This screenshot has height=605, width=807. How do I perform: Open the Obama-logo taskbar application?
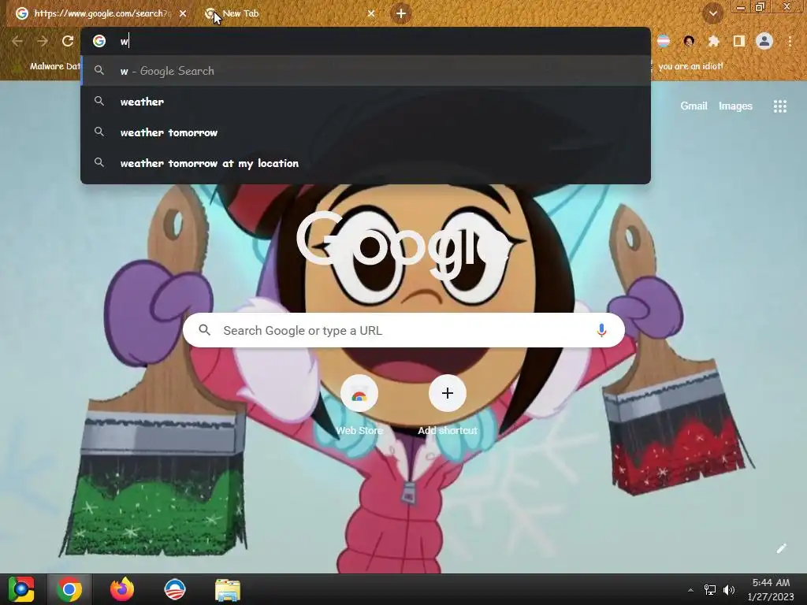pyautogui.click(x=174, y=589)
